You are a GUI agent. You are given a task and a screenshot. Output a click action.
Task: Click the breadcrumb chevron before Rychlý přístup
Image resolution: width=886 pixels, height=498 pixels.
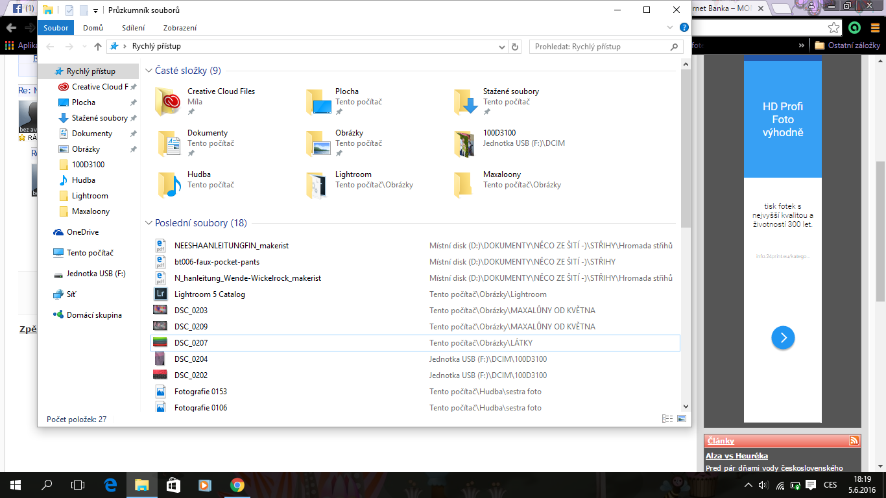point(125,47)
